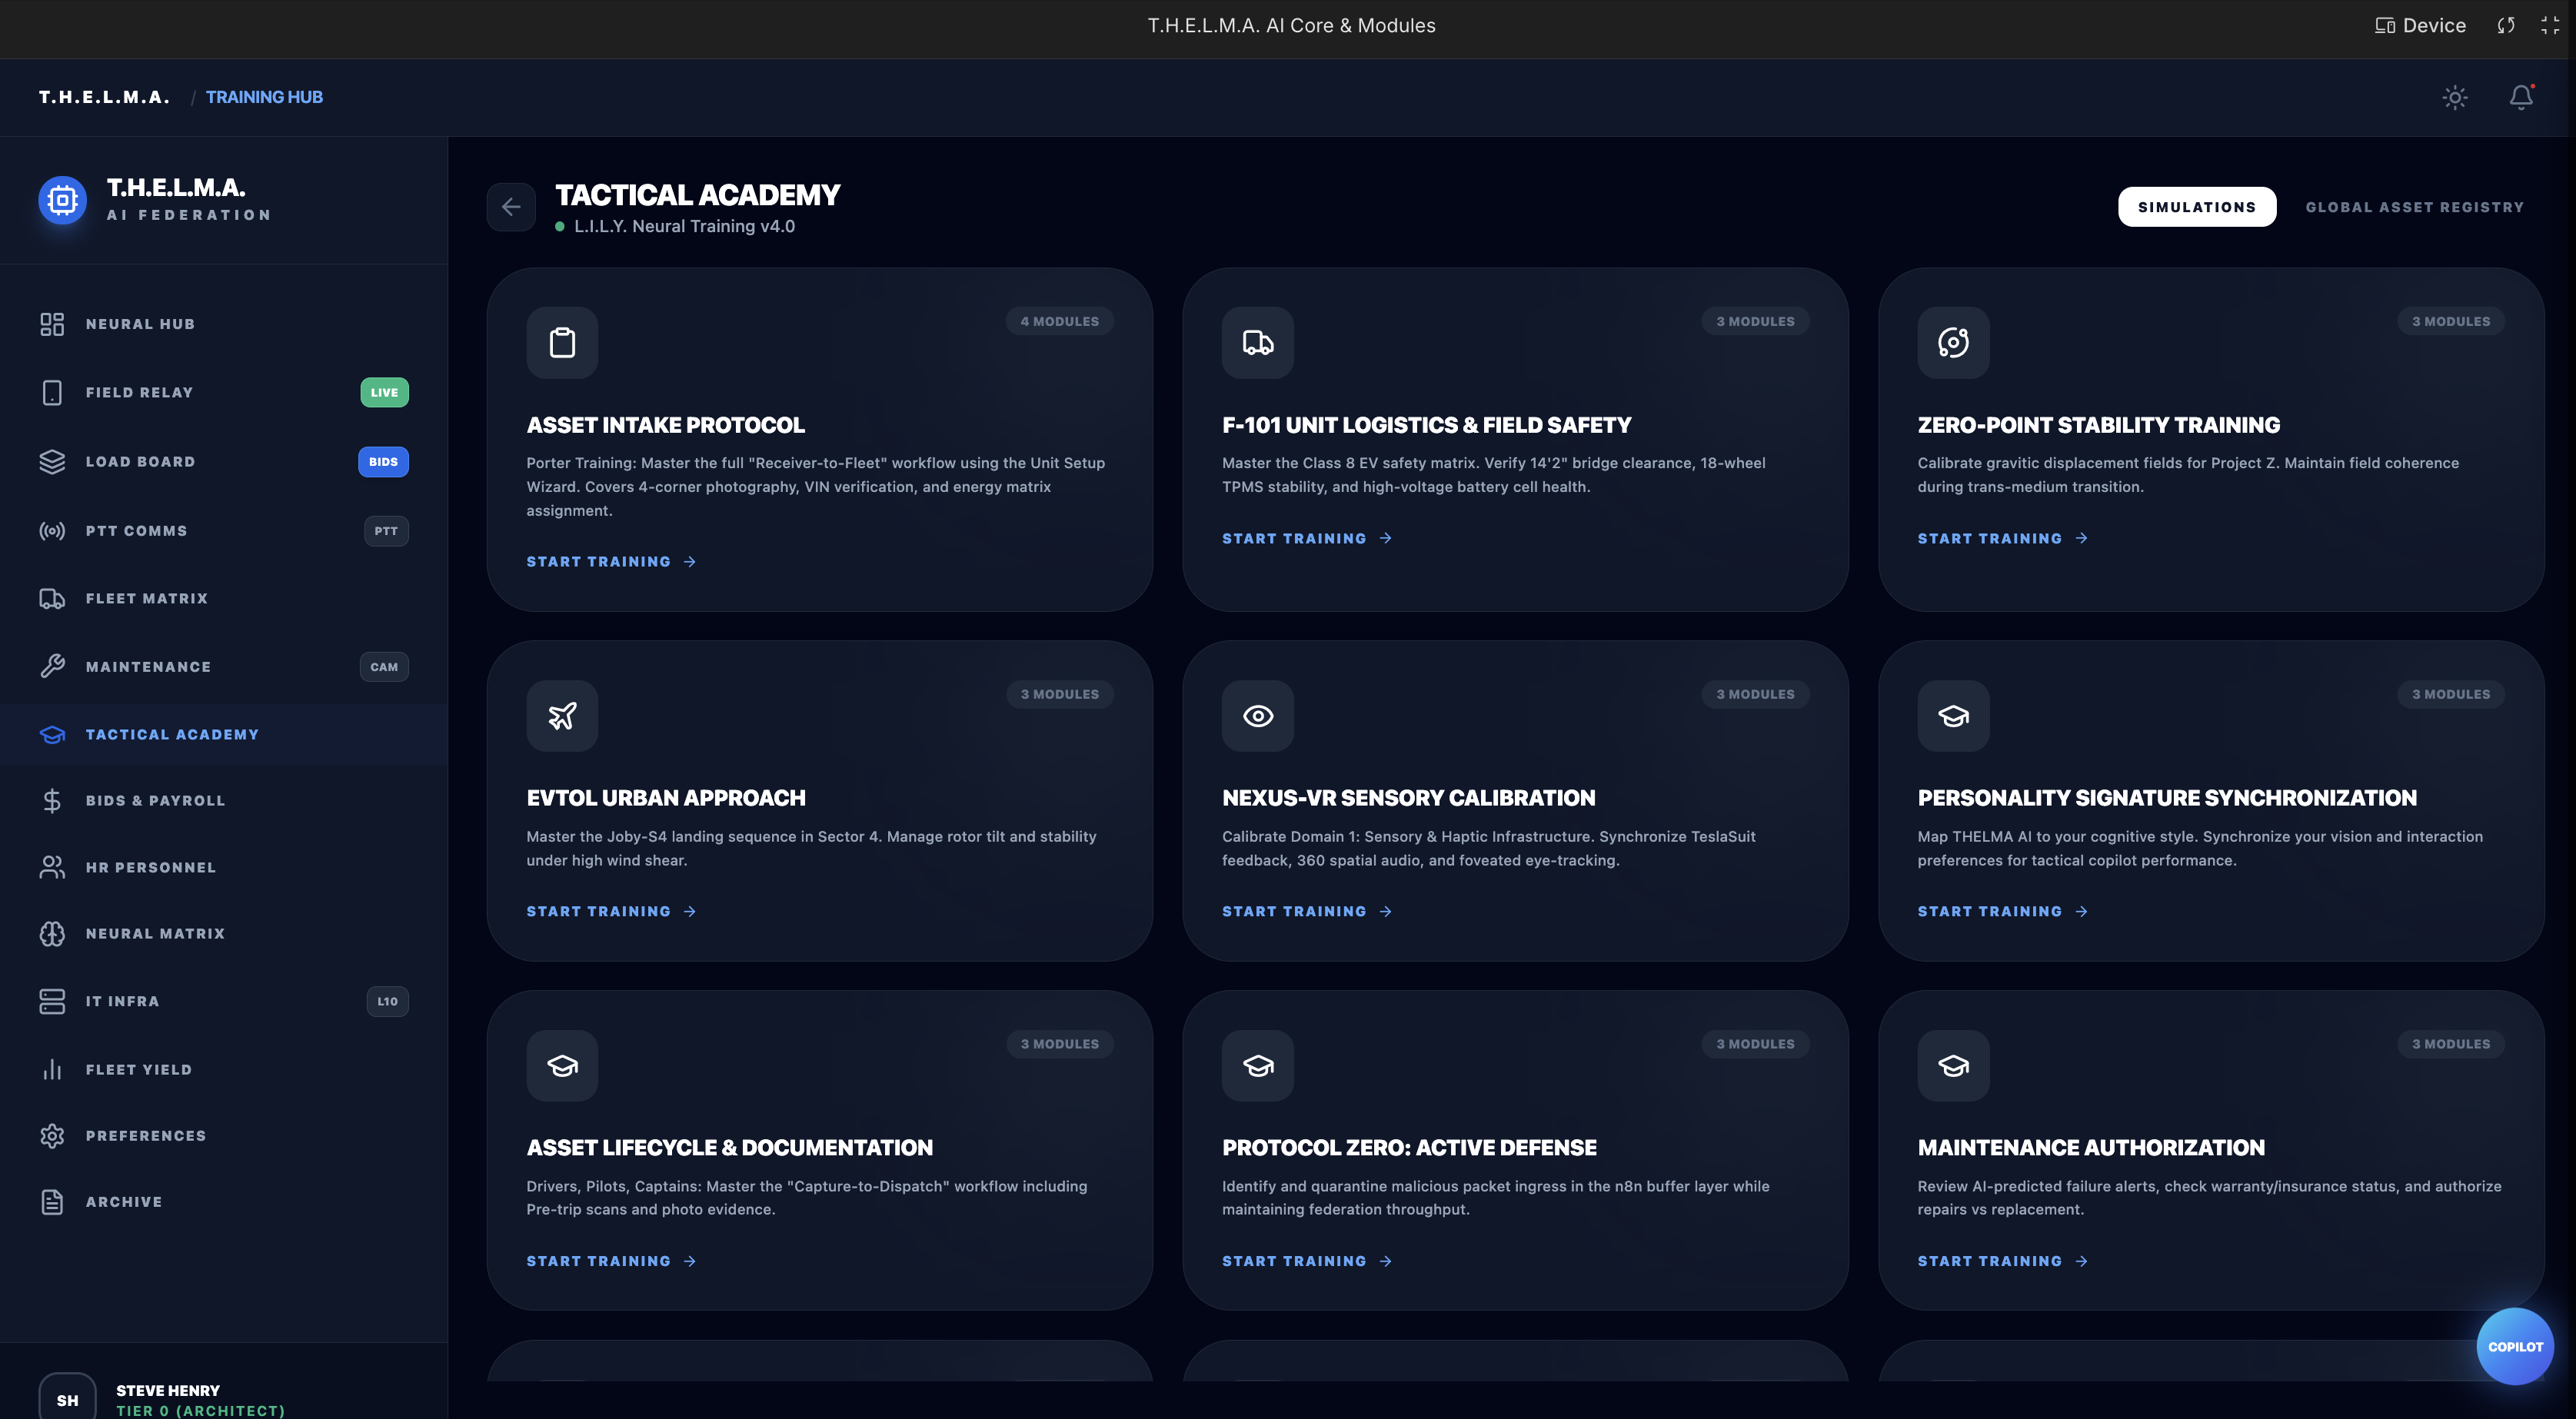
Task: Open Fleet Yield via its chart icon
Action: pyautogui.click(x=52, y=1069)
